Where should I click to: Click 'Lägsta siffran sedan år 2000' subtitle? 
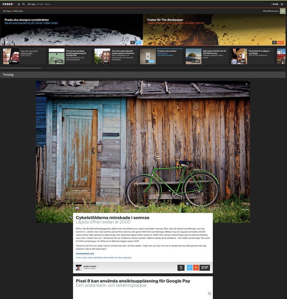click(103, 222)
